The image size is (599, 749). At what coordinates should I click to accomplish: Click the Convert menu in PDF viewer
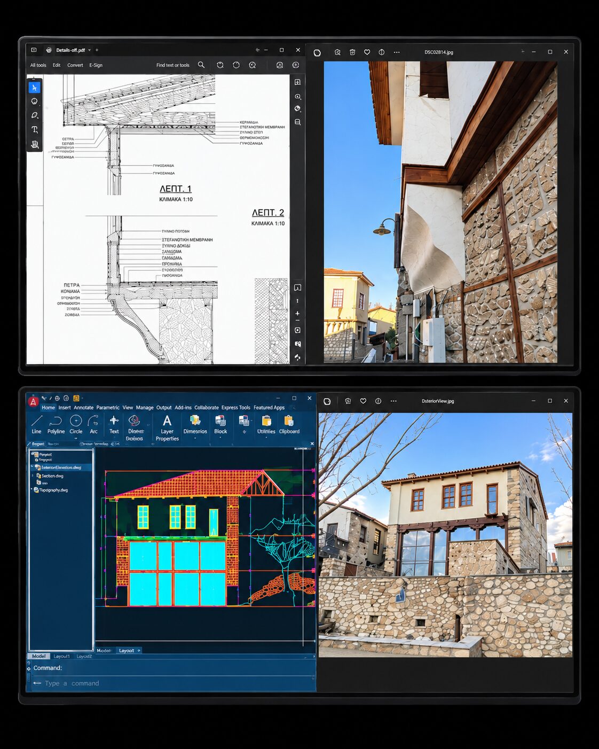pos(75,65)
